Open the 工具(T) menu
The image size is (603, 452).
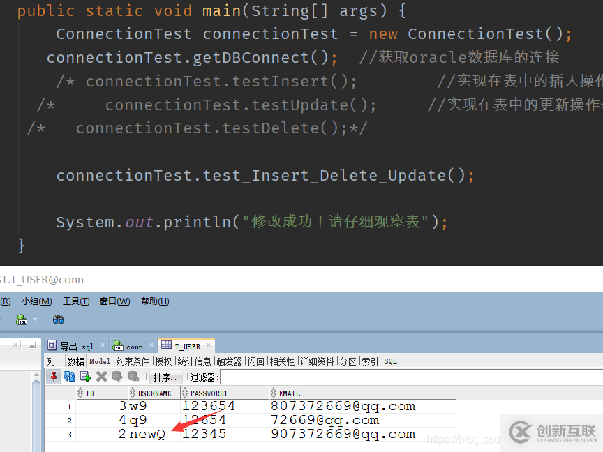point(76,301)
